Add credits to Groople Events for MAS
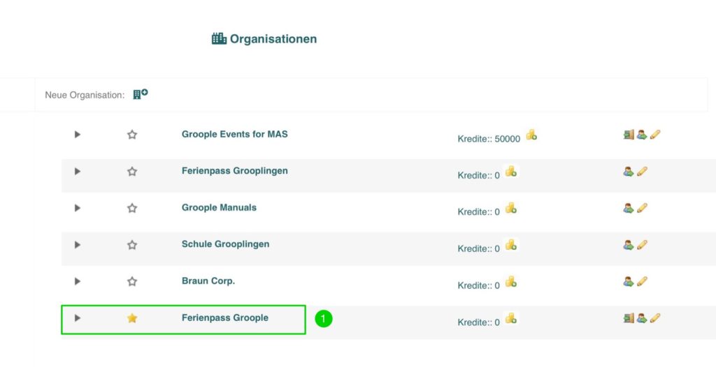Viewport: 716px width, 367px height. tap(531, 135)
